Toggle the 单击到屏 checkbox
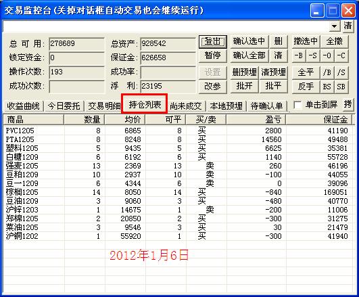Image resolution: width=359 pixels, height=297 pixels. pyautogui.click(x=297, y=105)
